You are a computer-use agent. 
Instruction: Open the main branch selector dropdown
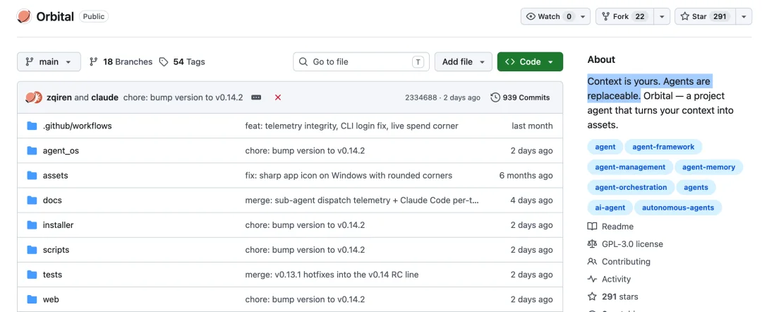[49, 61]
